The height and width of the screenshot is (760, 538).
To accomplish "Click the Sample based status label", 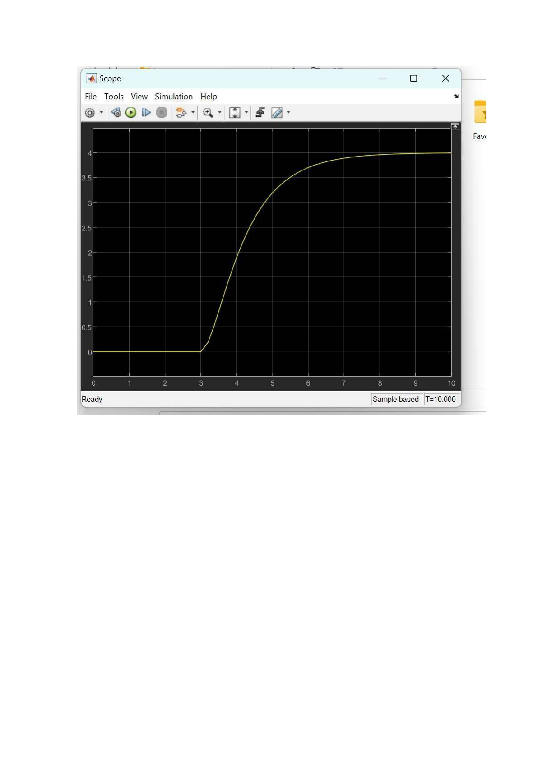I will pos(395,399).
